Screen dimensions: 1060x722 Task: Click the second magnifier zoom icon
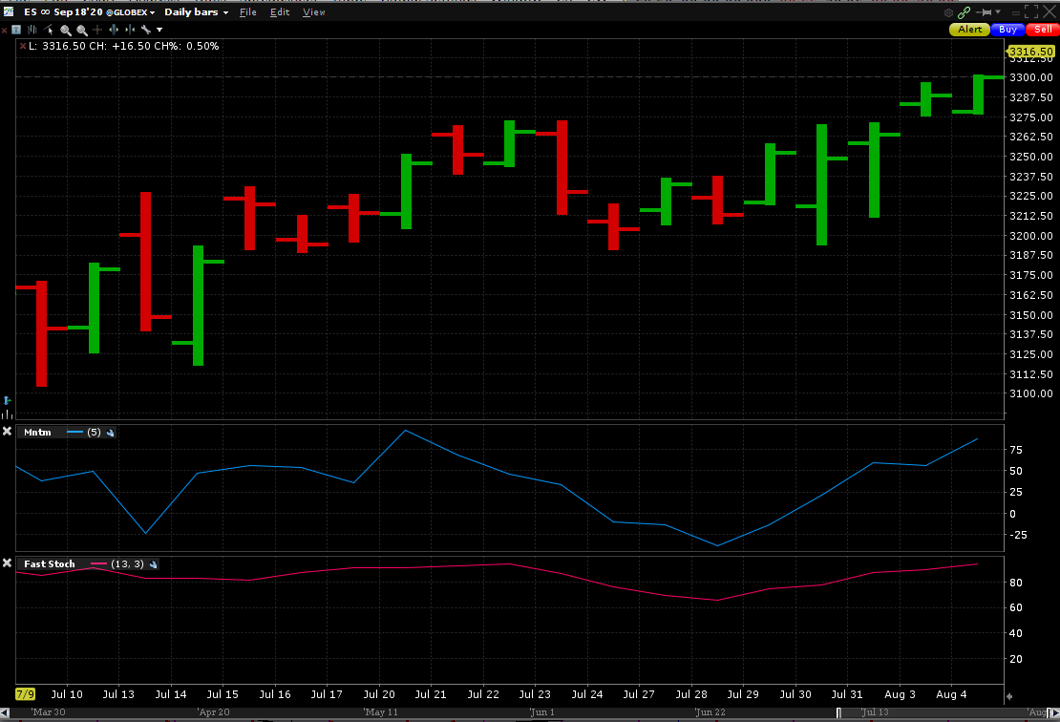tap(82, 30)
